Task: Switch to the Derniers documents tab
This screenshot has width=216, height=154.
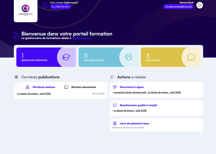Action: click(80, 87)
